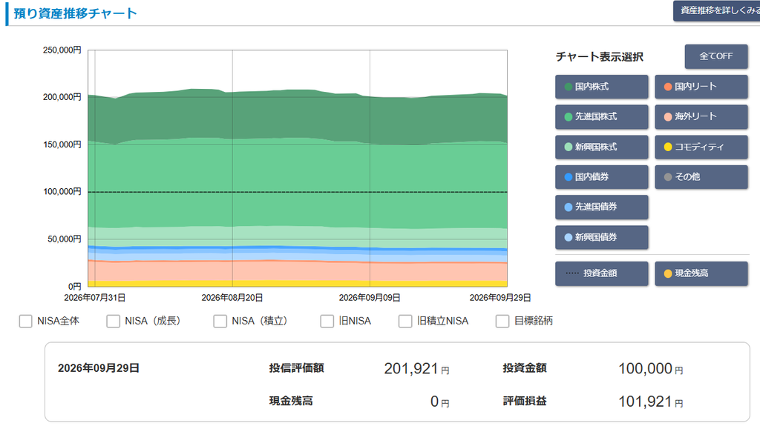Click the 2026年09月29日 axis date label
The image size is (760, 426).
tap(500, 298)
